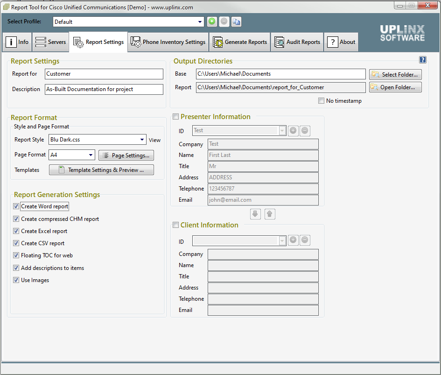Image resolution: width=441 pixels, height=375 pixels.
Task: Click the Client Email field
Action: point(263,310)
